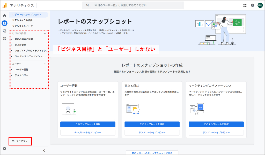Open Analytics help via the question mark icon

pos(252,5)
